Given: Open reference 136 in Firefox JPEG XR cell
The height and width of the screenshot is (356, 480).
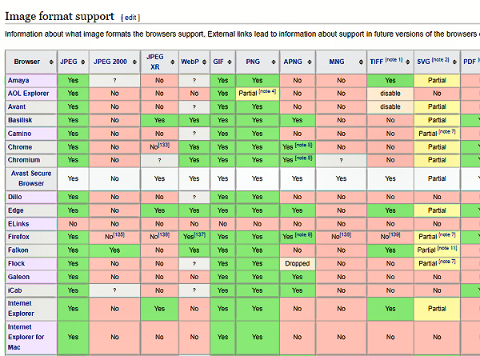Looking at the screenshot, I should tap(164, 234).
